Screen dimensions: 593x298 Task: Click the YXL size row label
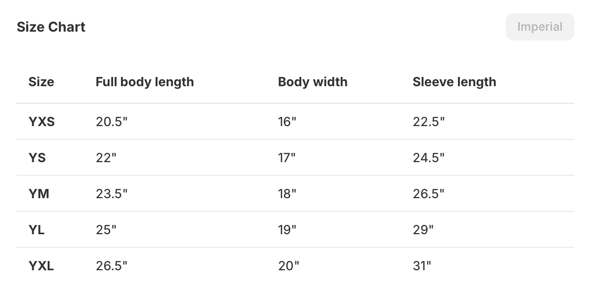click(x=41, y=266)
